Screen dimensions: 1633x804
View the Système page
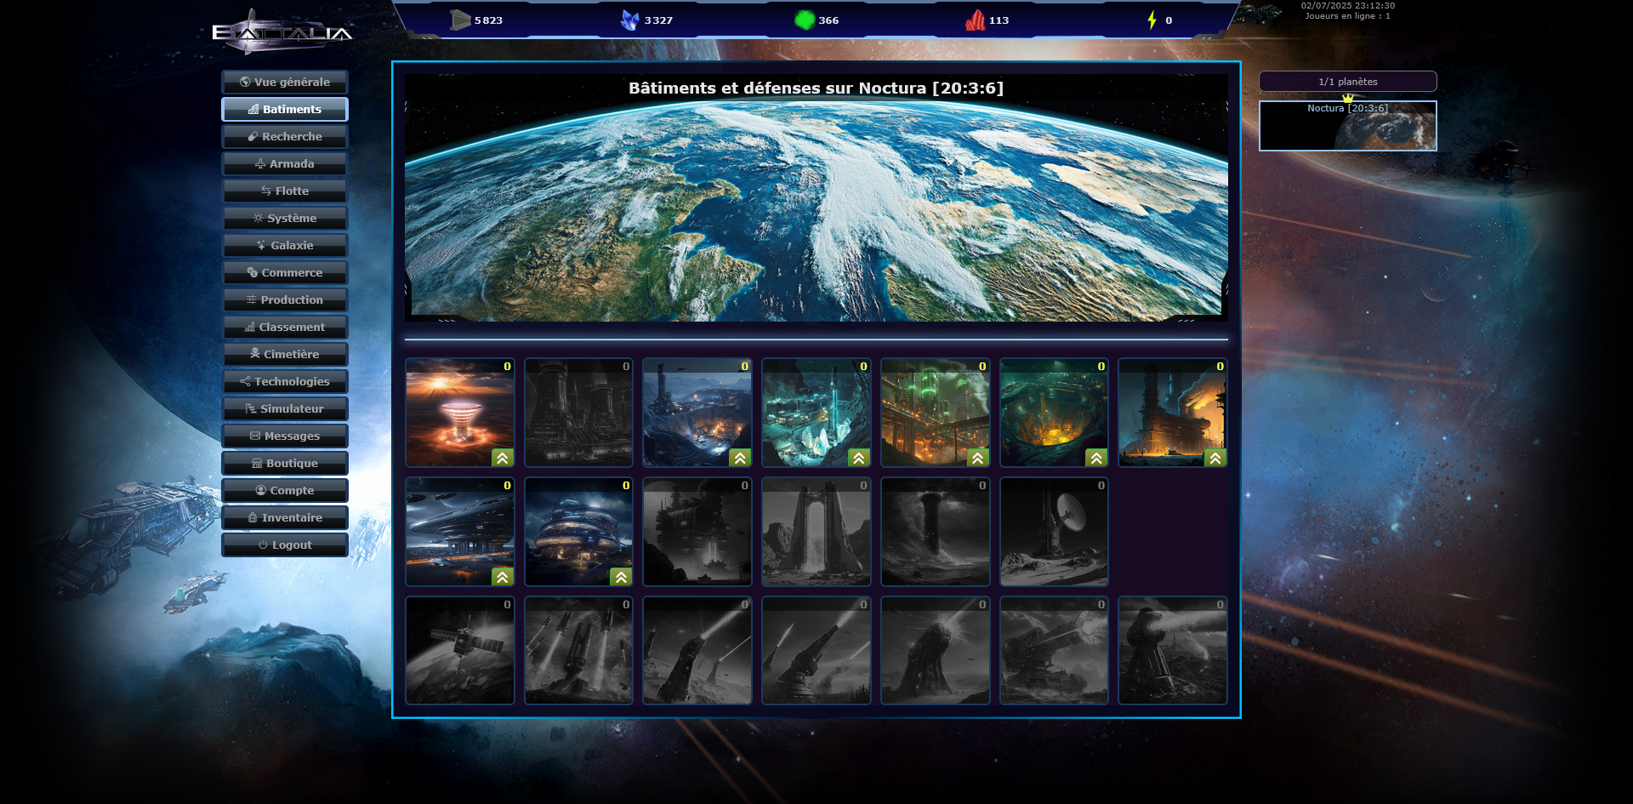(x=285, y=218)
